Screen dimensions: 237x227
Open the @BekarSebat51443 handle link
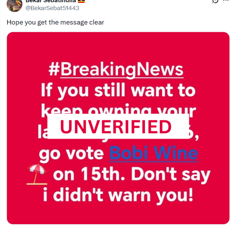tap(52, 8)
